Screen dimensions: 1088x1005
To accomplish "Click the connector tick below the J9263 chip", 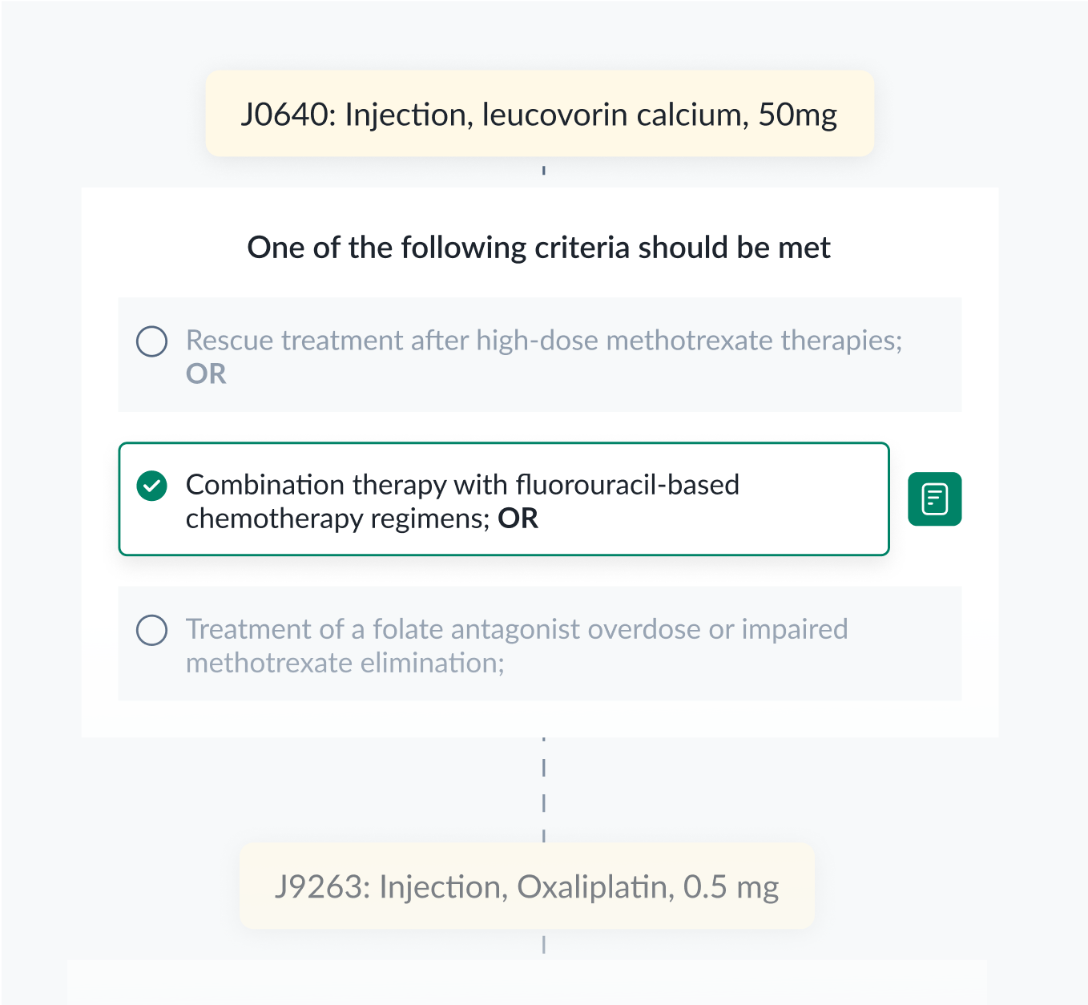I will 544,944.
